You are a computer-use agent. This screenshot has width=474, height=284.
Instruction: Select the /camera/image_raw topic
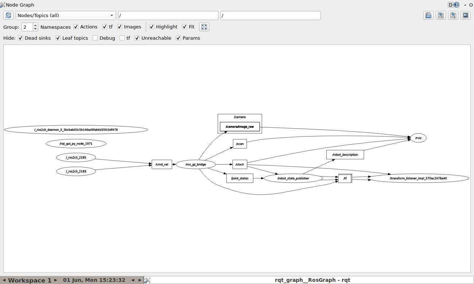pos(240,127)
